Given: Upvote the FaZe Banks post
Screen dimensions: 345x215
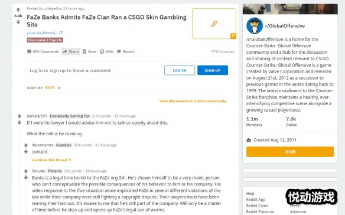Looking at the screenshot, I should coord(18,9).
